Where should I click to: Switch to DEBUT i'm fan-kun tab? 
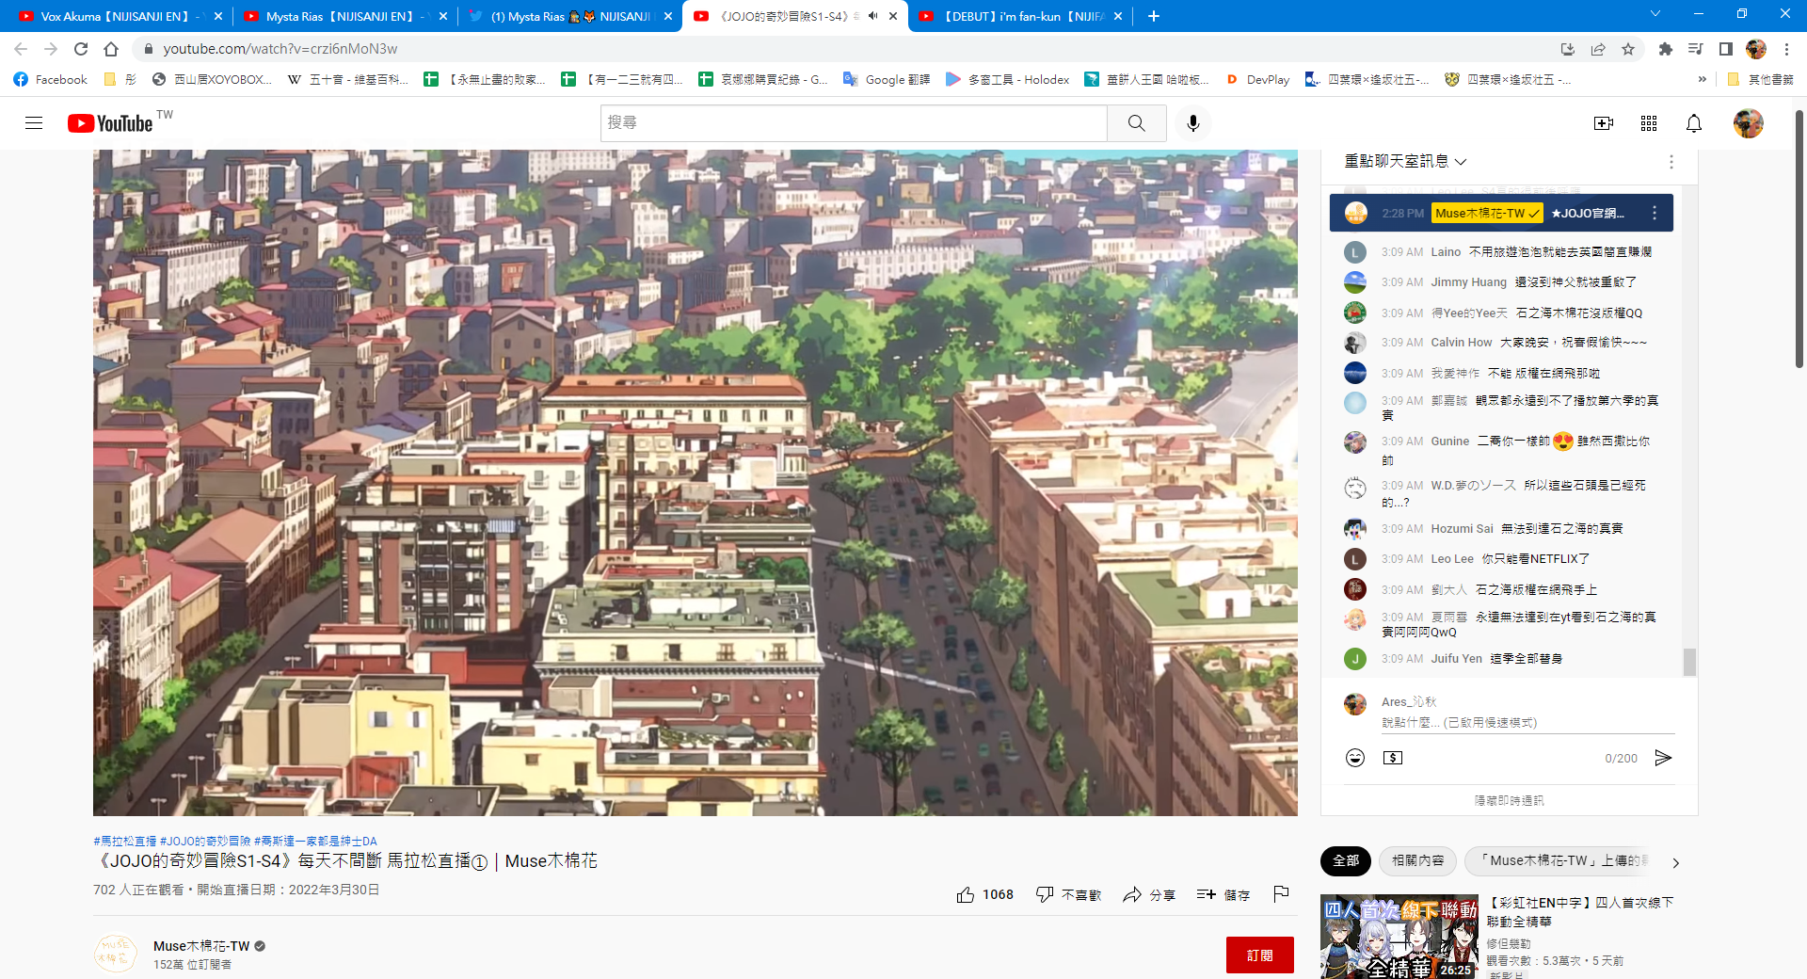click(x=1019, y=16)
